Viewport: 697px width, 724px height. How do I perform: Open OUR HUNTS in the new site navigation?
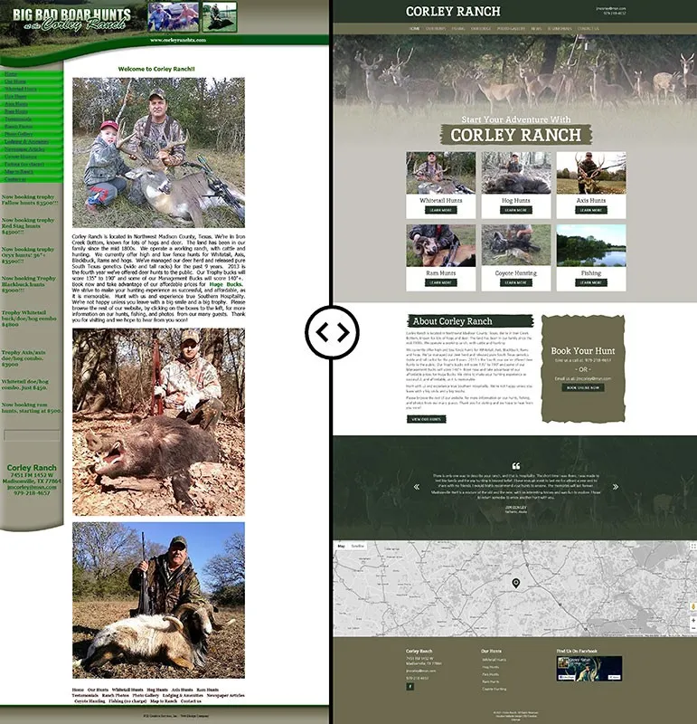[x=436, y=29]
